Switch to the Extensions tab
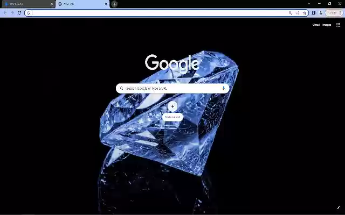 tap(28, 4)
